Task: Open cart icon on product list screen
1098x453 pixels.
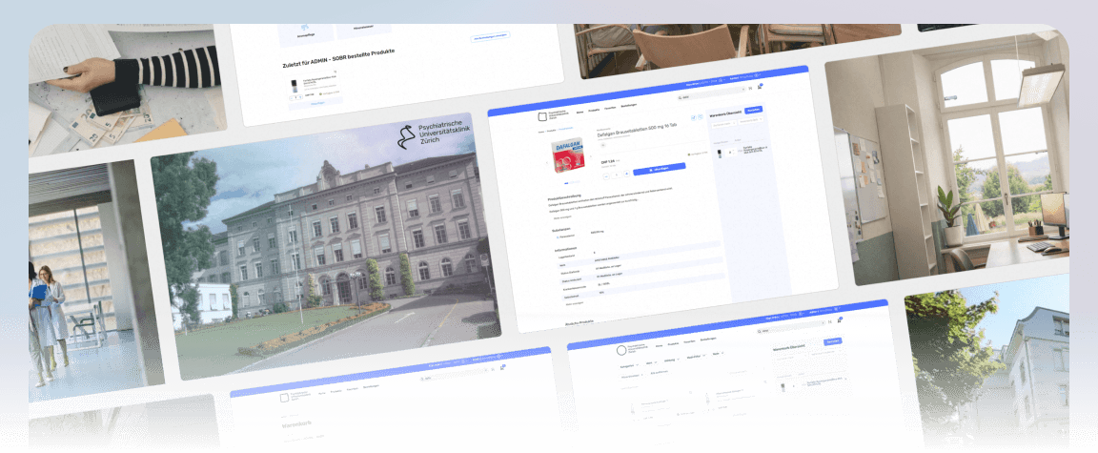Action: (840, 320)
